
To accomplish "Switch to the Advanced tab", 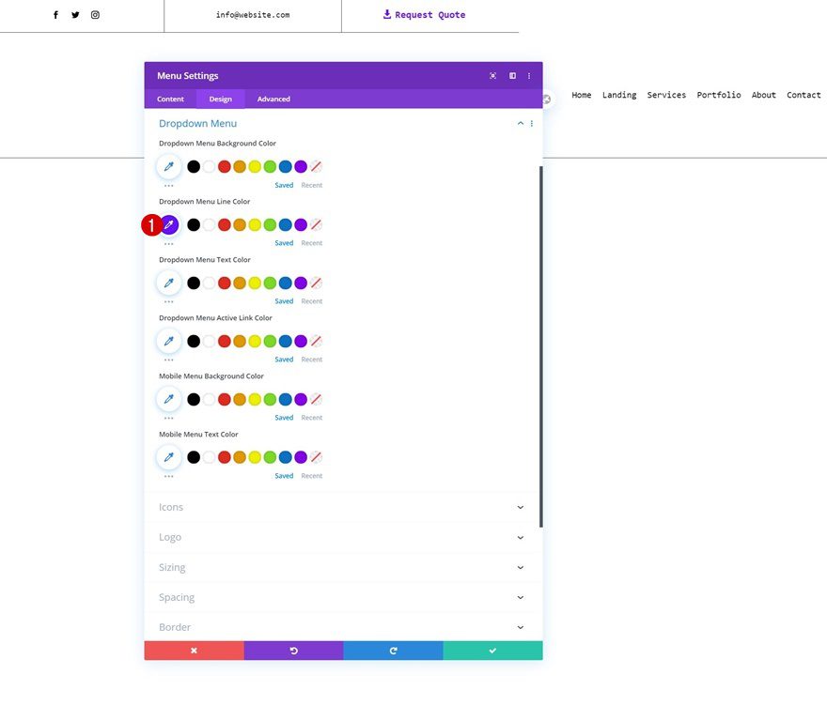I will [273, 100].
